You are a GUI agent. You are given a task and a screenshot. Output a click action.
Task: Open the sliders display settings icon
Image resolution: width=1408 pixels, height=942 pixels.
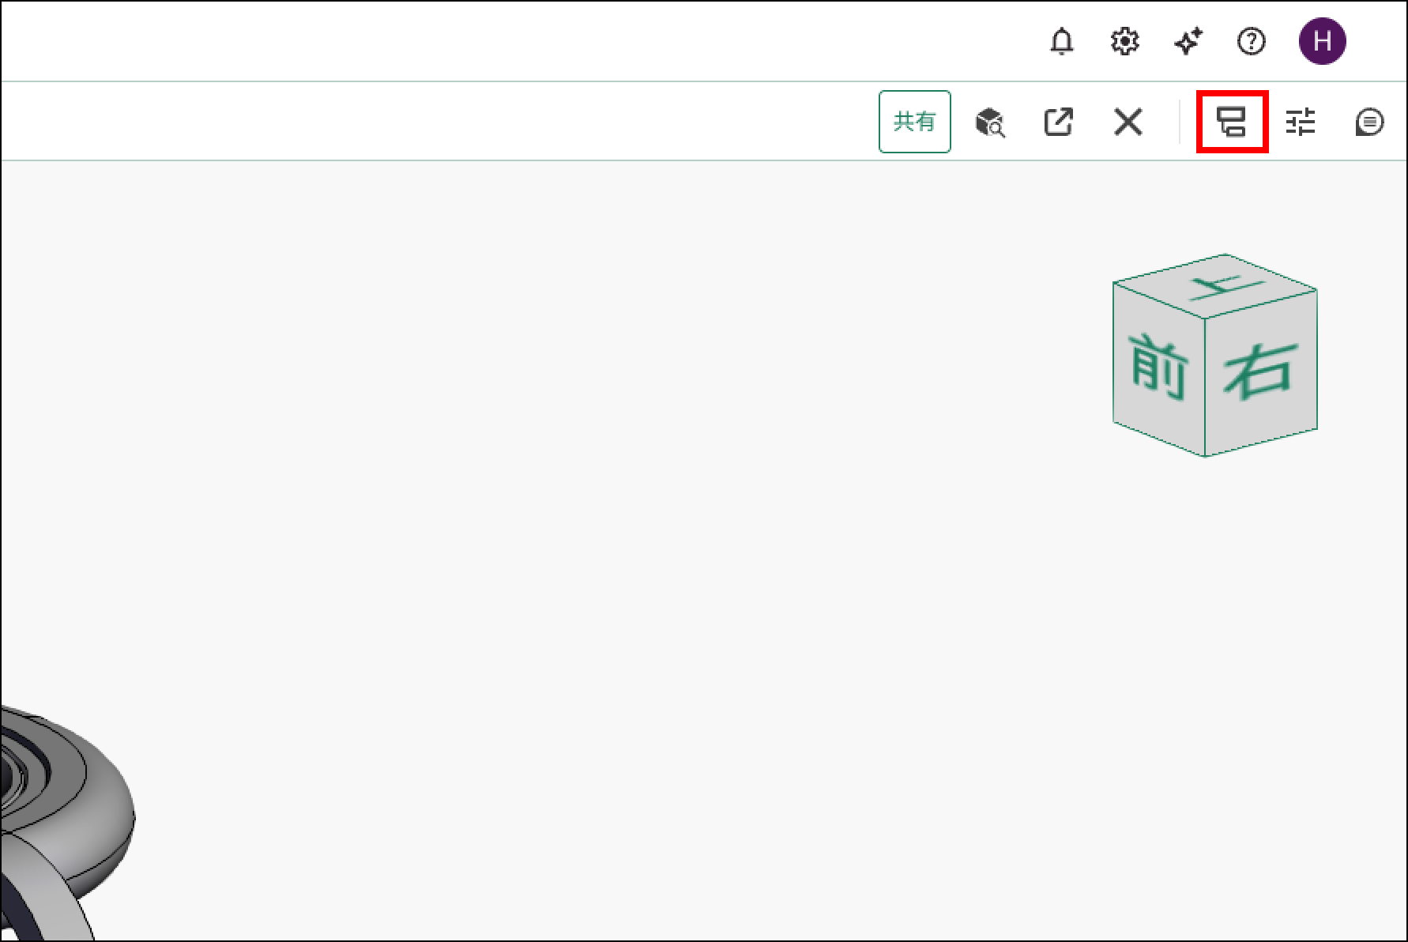click(1300, 122)
